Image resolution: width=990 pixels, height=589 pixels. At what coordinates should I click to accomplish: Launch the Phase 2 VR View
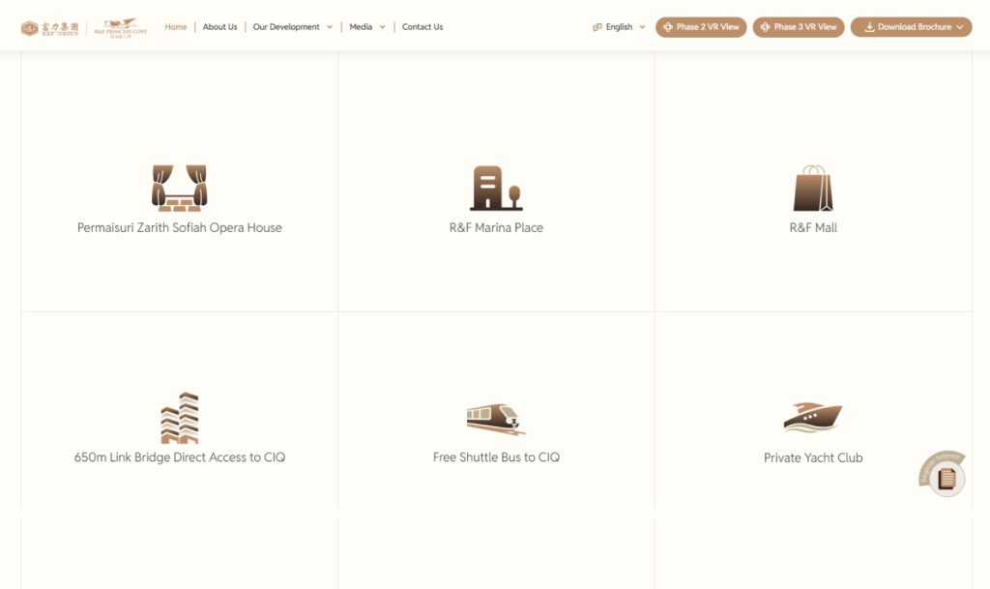coord(701,27)
